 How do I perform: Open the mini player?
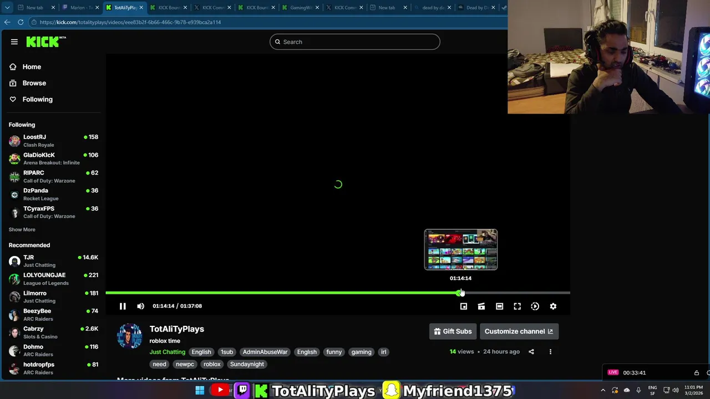tap(464, 306)
